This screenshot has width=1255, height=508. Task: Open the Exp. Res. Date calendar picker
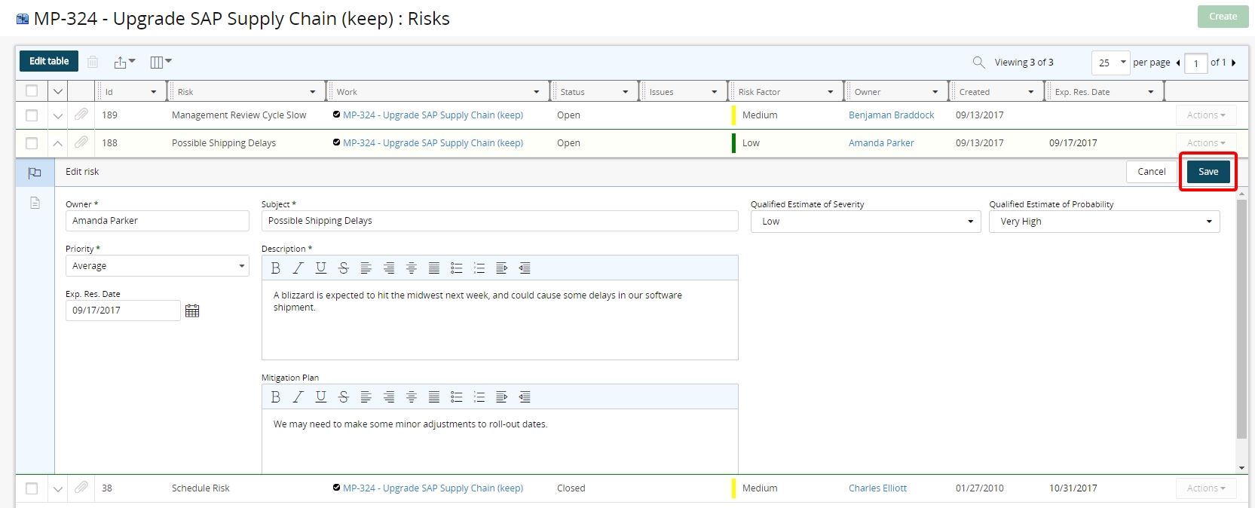click(x=192, y=311)
